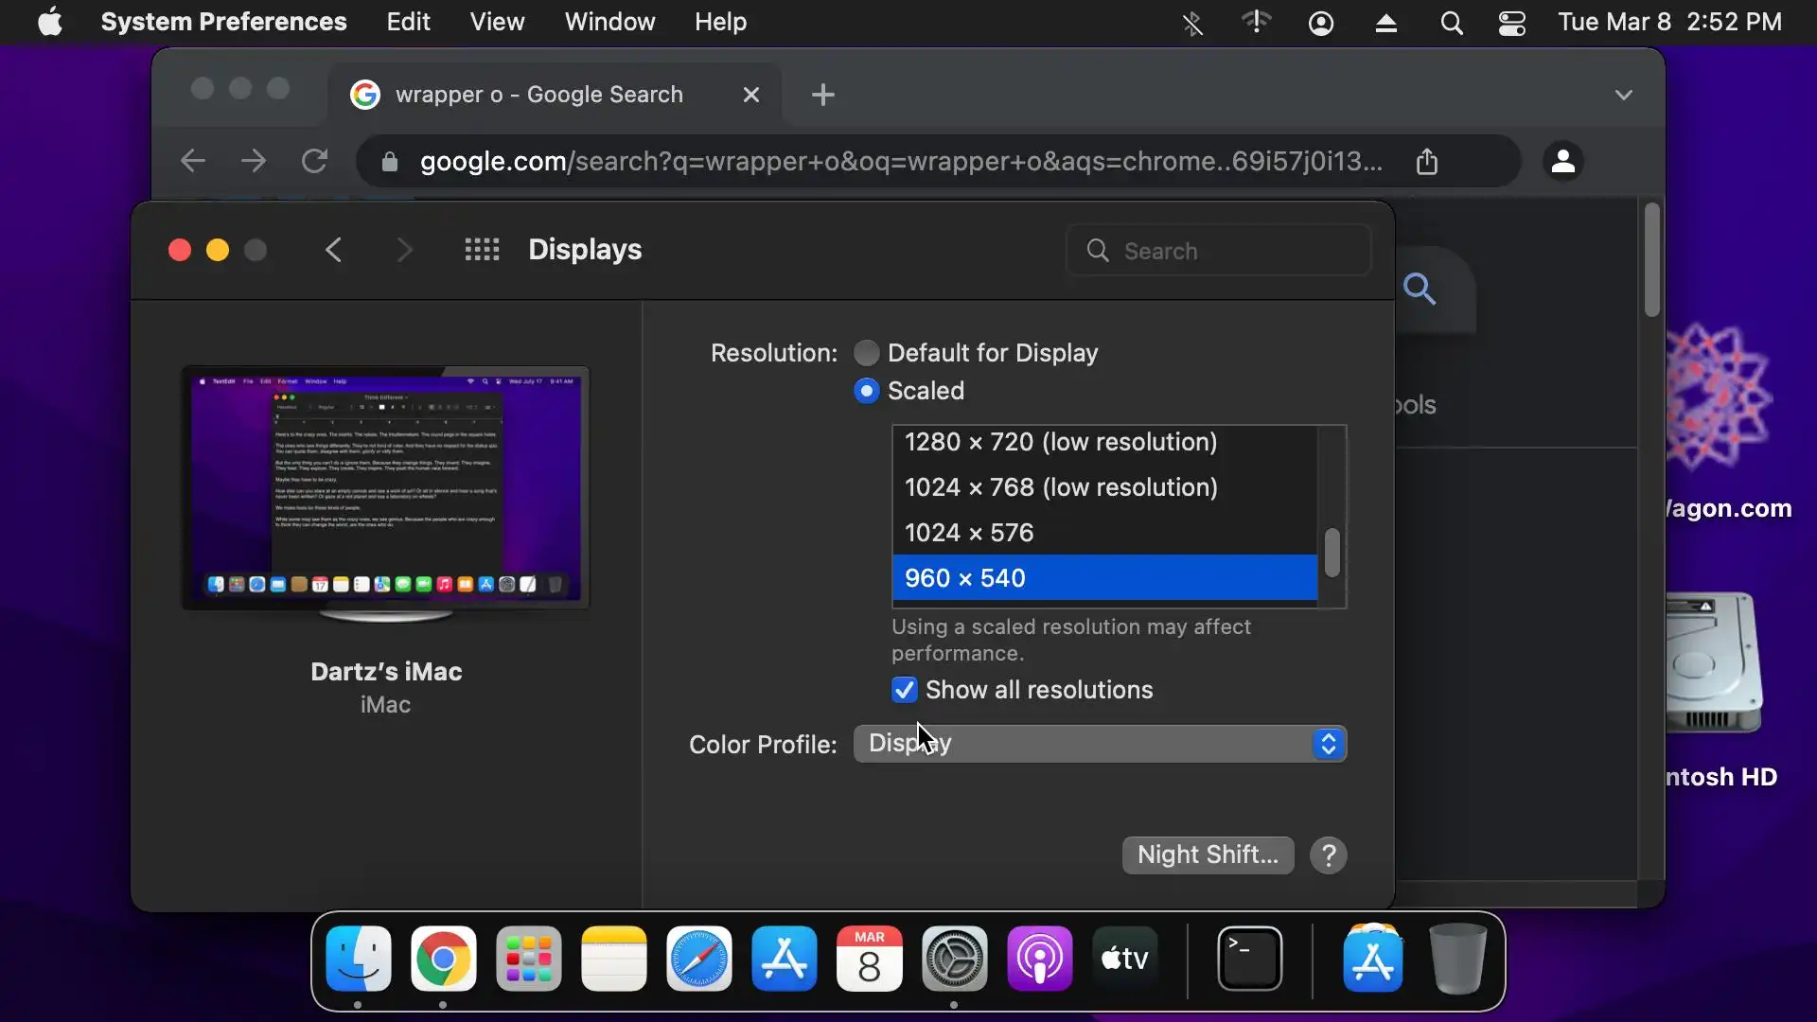Select the Scaled resolution radio button
Image resolution: width=1817 pixels, height=1022 pixels.
point(866,391)
